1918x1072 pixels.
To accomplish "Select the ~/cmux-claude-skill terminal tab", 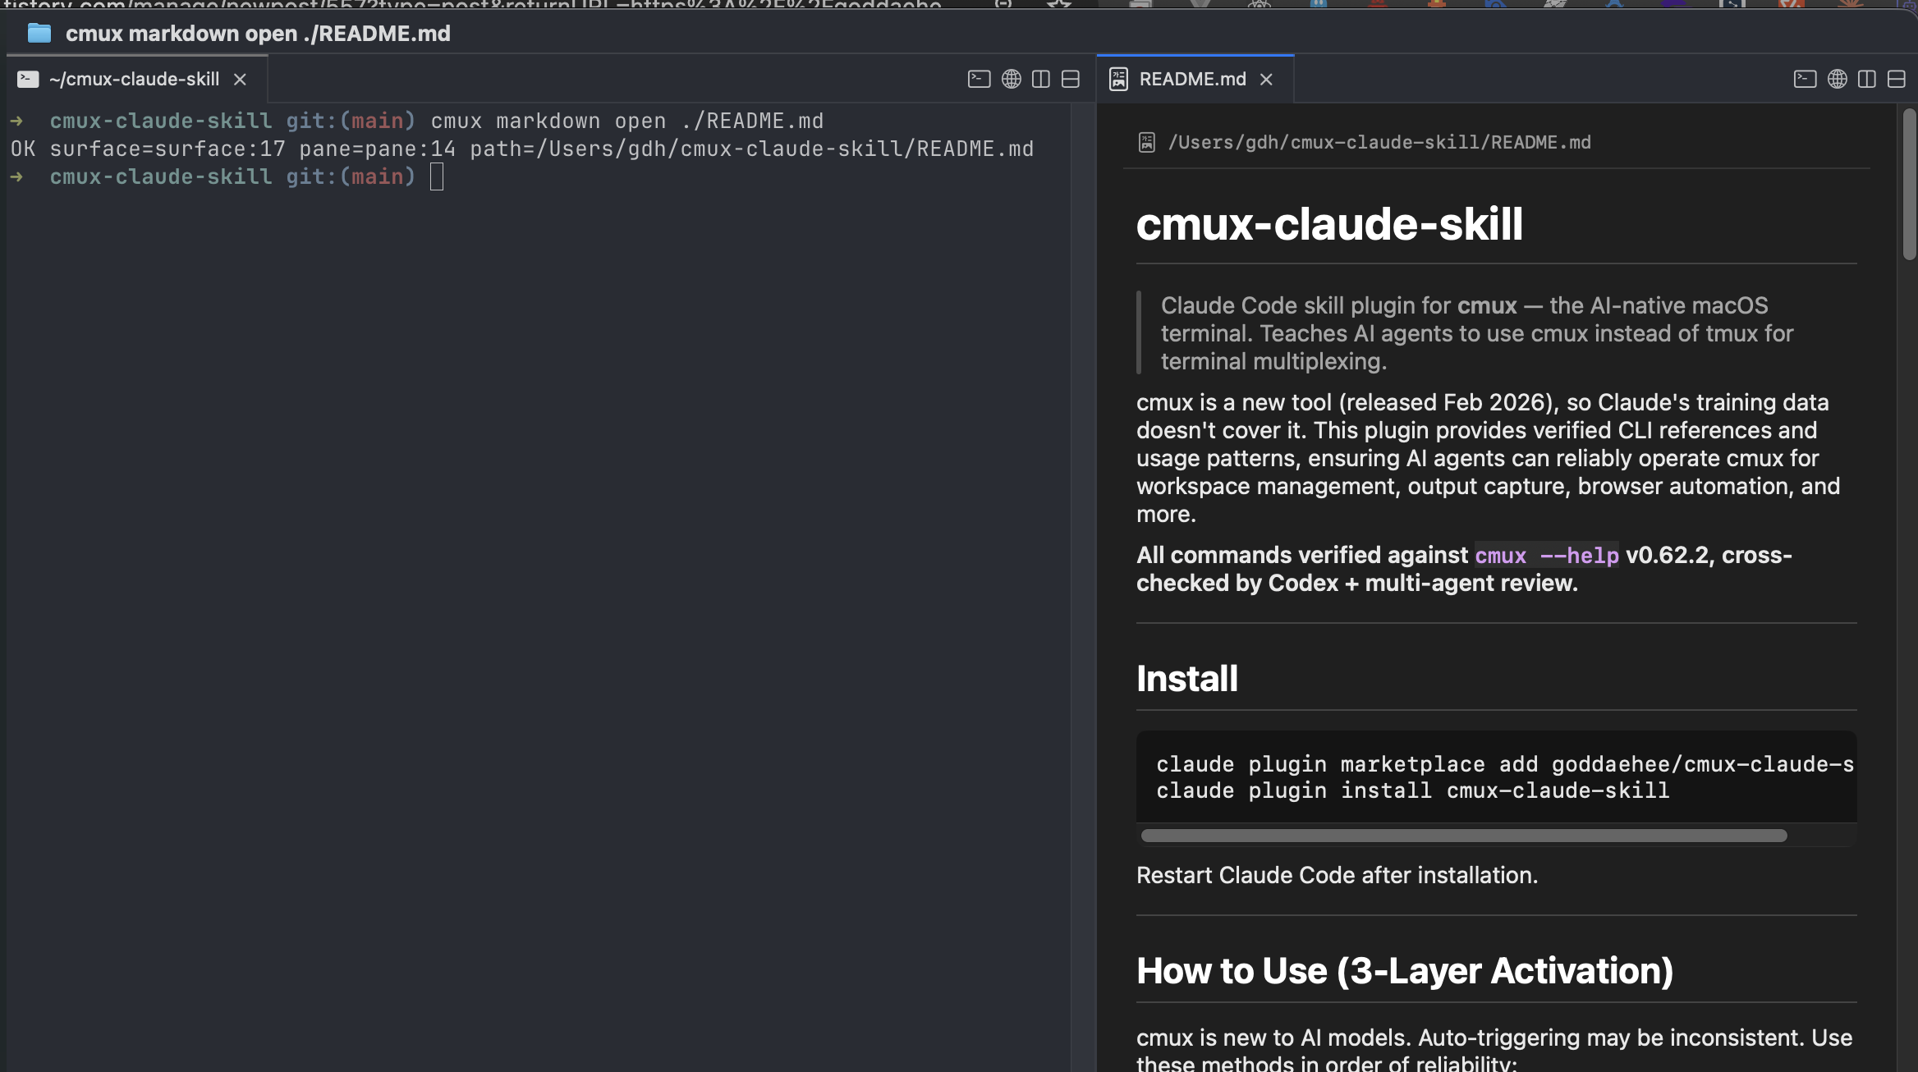I will coord(136,79).
